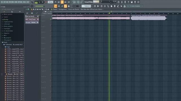Toggle the record button

46,2
